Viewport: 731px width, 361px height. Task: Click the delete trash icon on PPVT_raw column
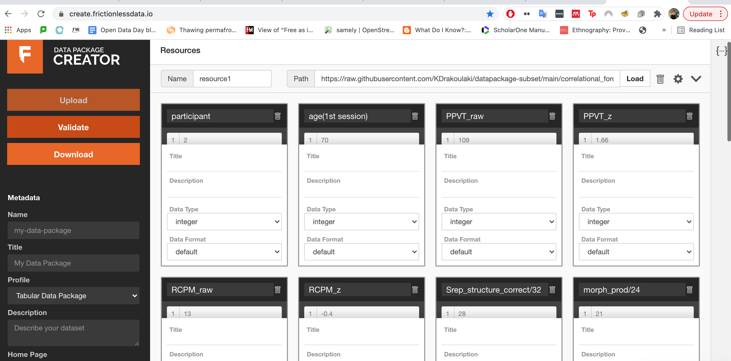(x=552, y=117)
